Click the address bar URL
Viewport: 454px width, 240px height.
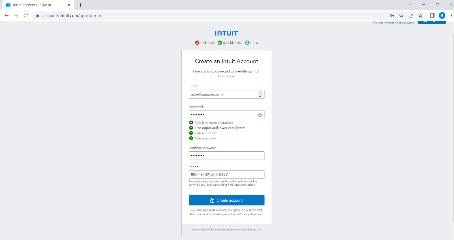[72, 16]
